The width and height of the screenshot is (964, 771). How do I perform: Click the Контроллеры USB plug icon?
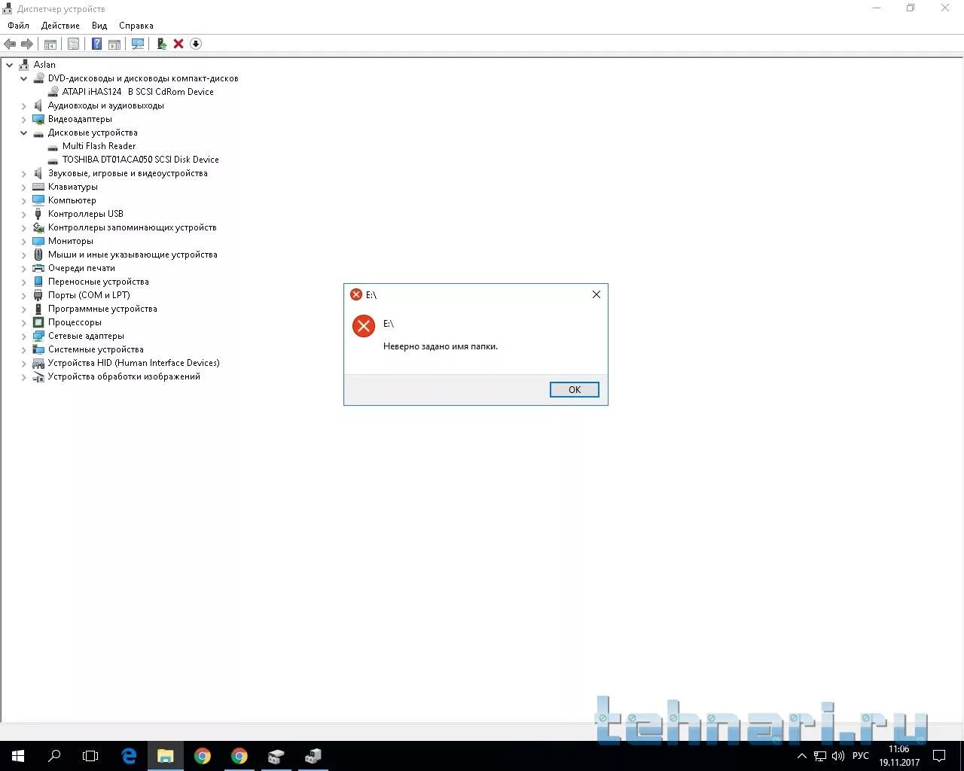(x=38, y=214)
